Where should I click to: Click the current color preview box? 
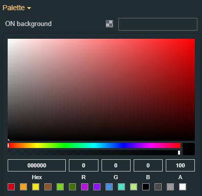point(189,149)
